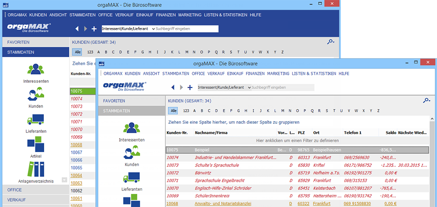Click app icon in back window title bar

click(6, 5)
